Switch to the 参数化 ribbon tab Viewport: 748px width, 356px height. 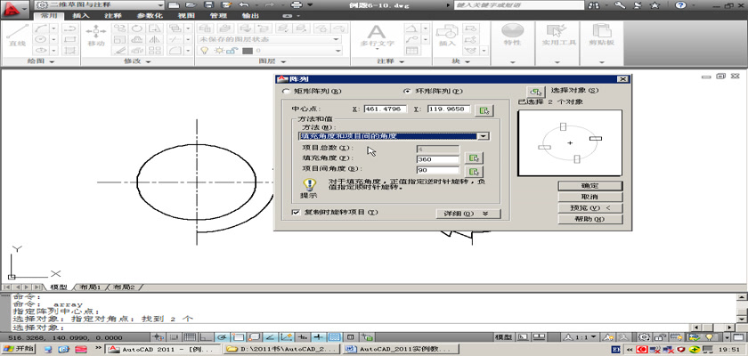pos(149,16)
